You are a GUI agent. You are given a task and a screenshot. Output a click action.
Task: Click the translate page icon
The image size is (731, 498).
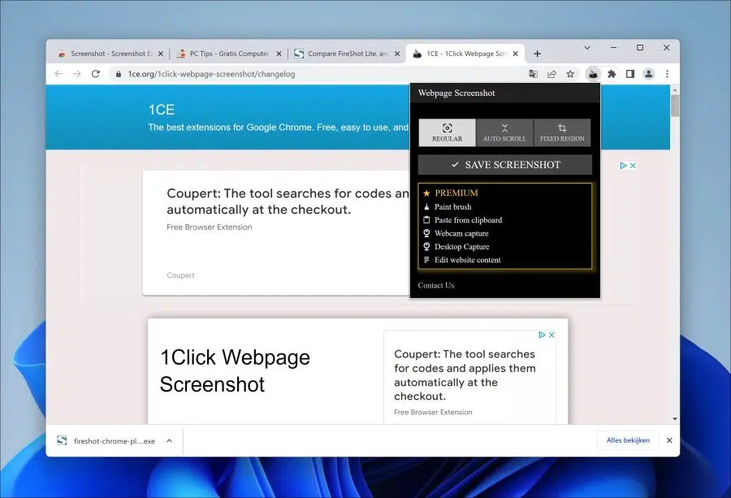534,74
